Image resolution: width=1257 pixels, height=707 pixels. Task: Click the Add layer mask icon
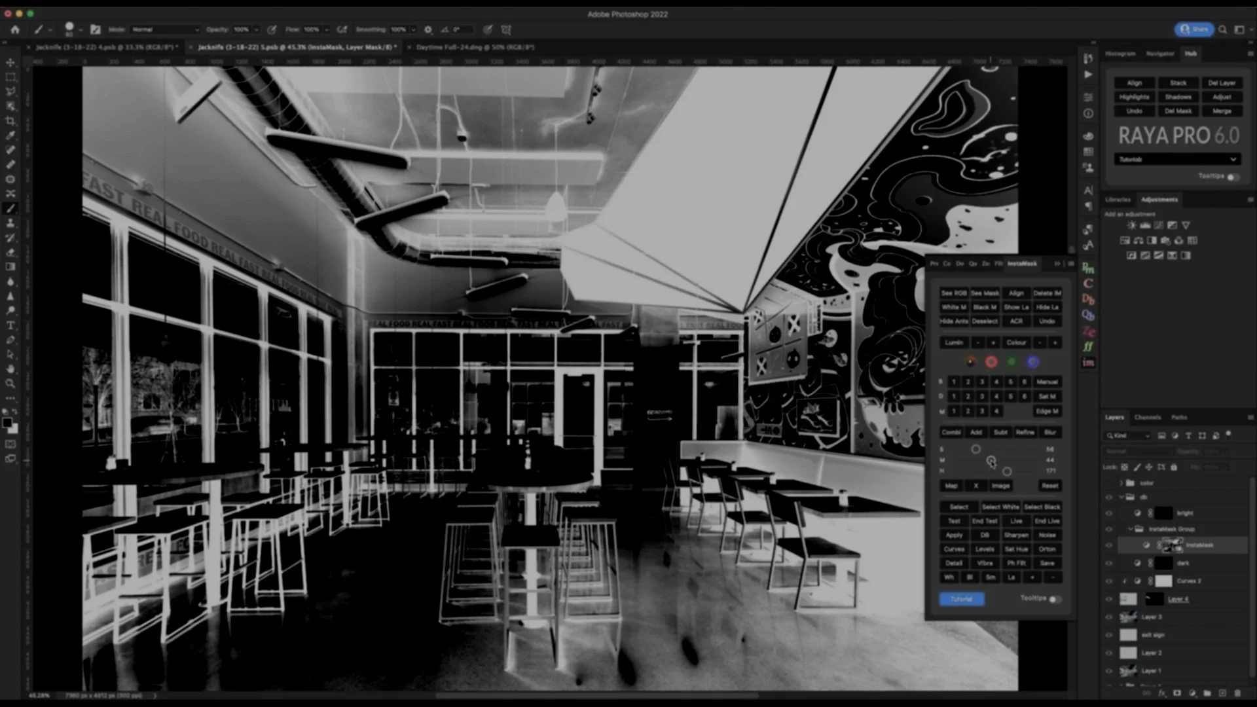coord(1176,693)
